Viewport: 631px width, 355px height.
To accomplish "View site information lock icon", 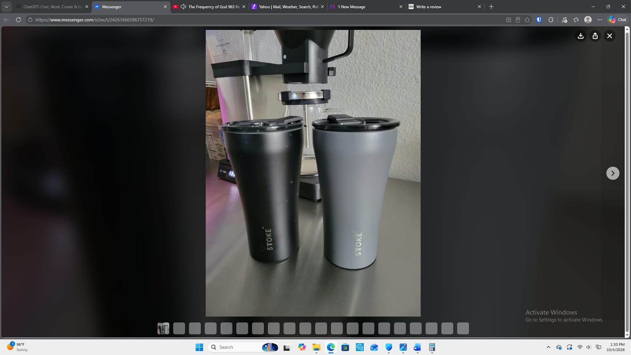I will coord(30,20).
